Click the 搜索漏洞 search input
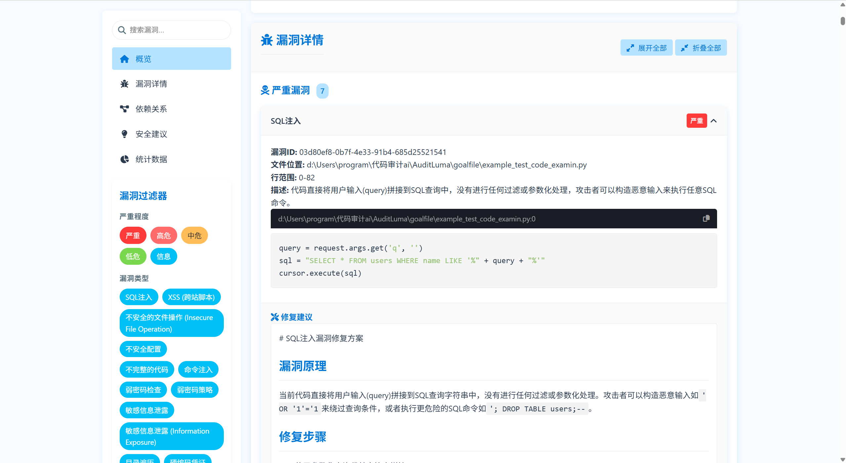This screenshot has width=846, height=463. pyautogui.click(x=172, y=30)
